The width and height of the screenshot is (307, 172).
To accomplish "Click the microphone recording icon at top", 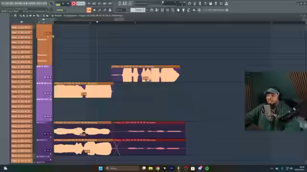I will click(x=200, y=3).
